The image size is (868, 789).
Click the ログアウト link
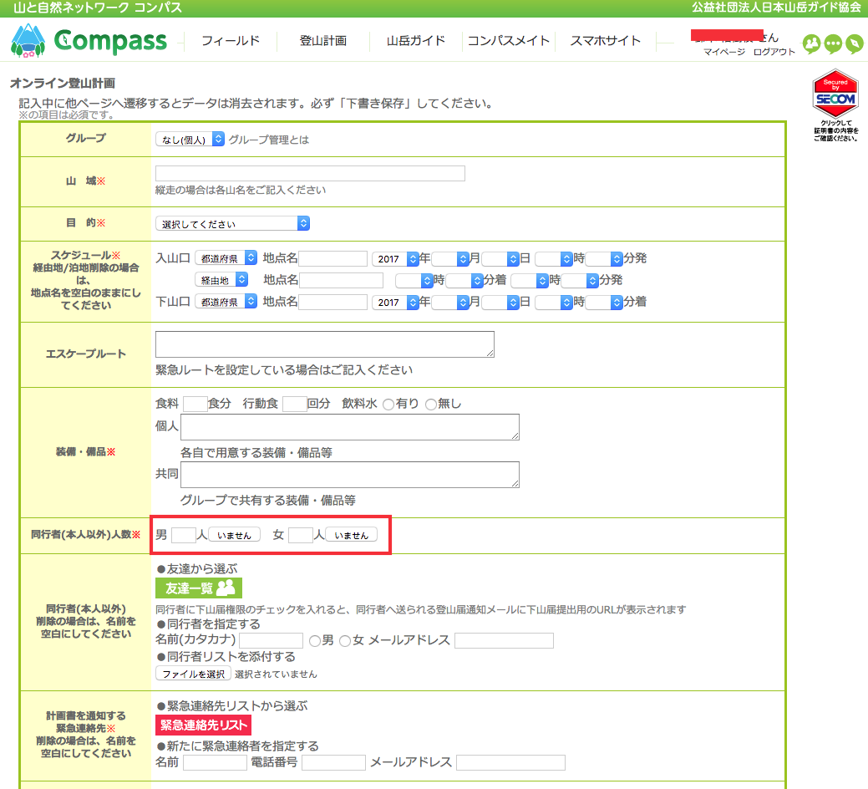774,52
